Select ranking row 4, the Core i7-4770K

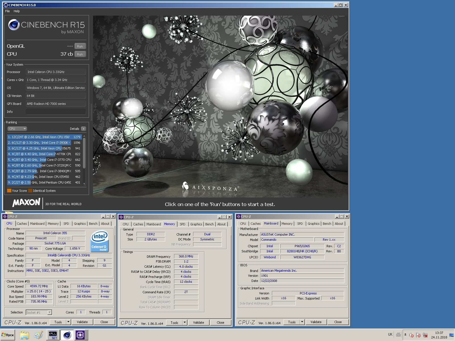click(44, 154)
